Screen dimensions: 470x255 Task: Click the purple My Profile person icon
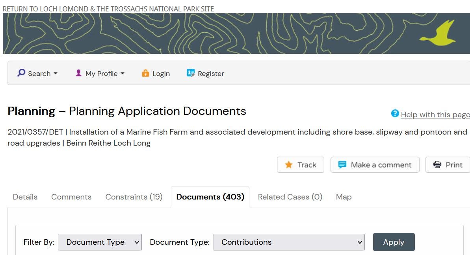point(78,73)
